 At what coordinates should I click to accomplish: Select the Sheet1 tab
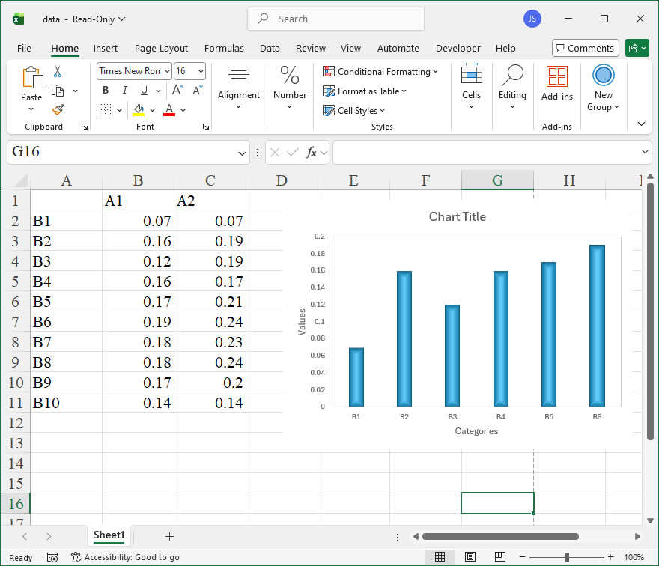pos(109,535)
